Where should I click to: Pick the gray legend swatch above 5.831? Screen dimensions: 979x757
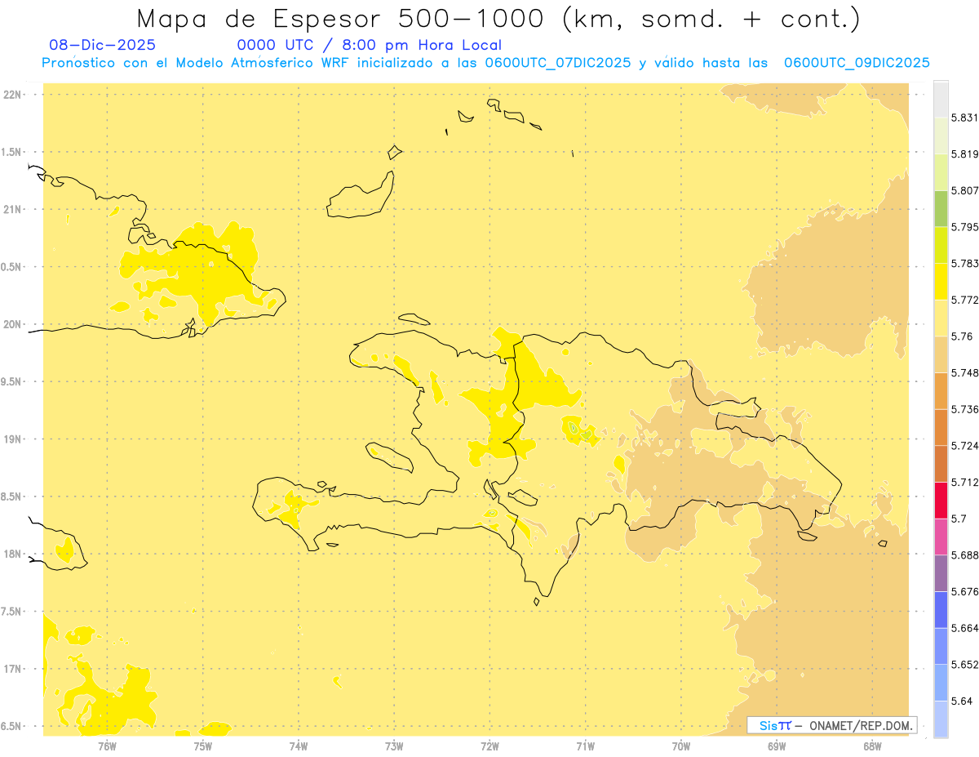click(x=941, y=99)
